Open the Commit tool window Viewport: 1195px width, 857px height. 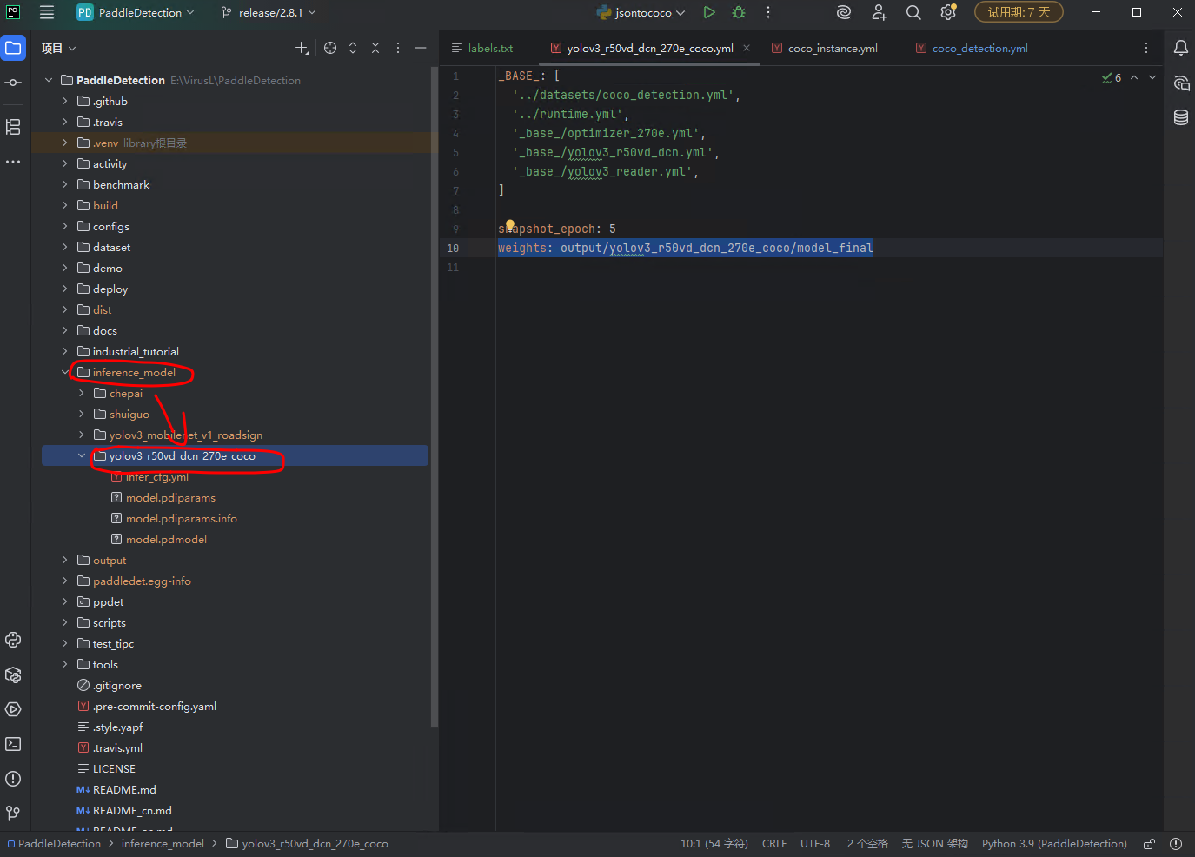(x=13, y=83)
